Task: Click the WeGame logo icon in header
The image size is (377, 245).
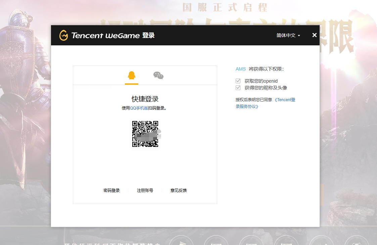Action: point(63,35)
